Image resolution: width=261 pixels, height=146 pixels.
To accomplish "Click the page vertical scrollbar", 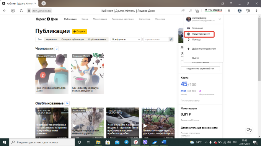I will pos(259,49).
